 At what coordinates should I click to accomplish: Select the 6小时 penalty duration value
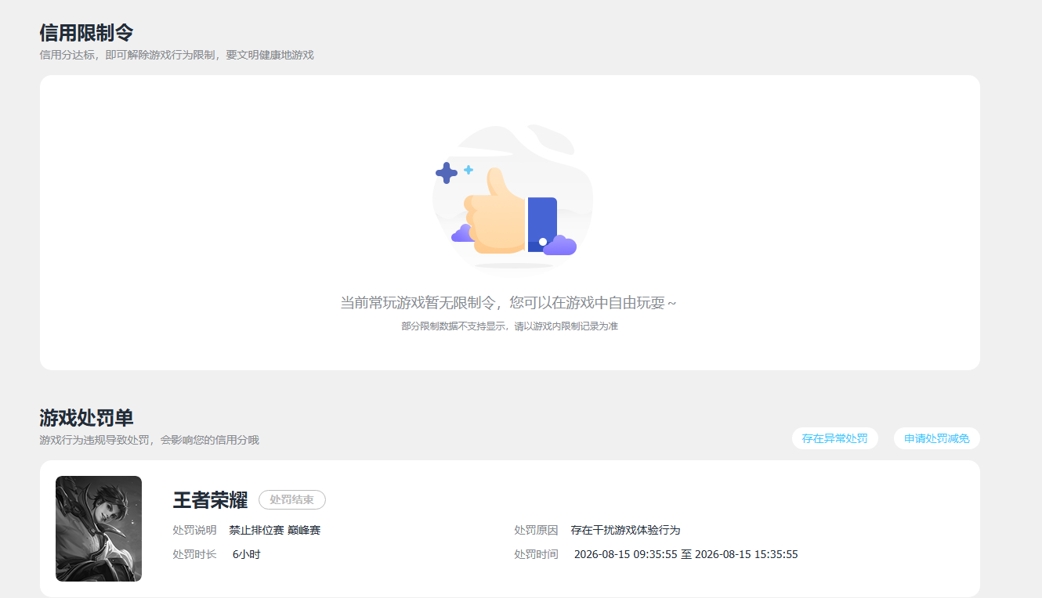point(246,554)
